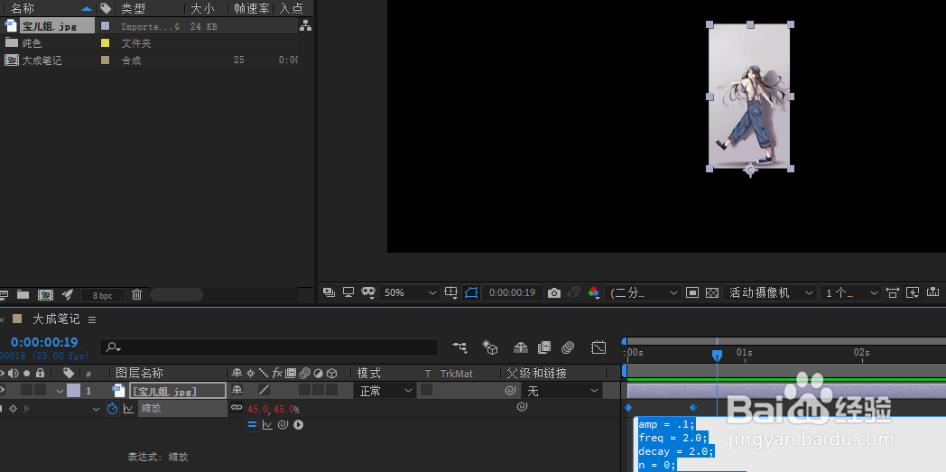Image resolution: width=946 pixels, height=472 pixels.
Task: Click the layer 1 label color swatch
Action: point(73,391)
